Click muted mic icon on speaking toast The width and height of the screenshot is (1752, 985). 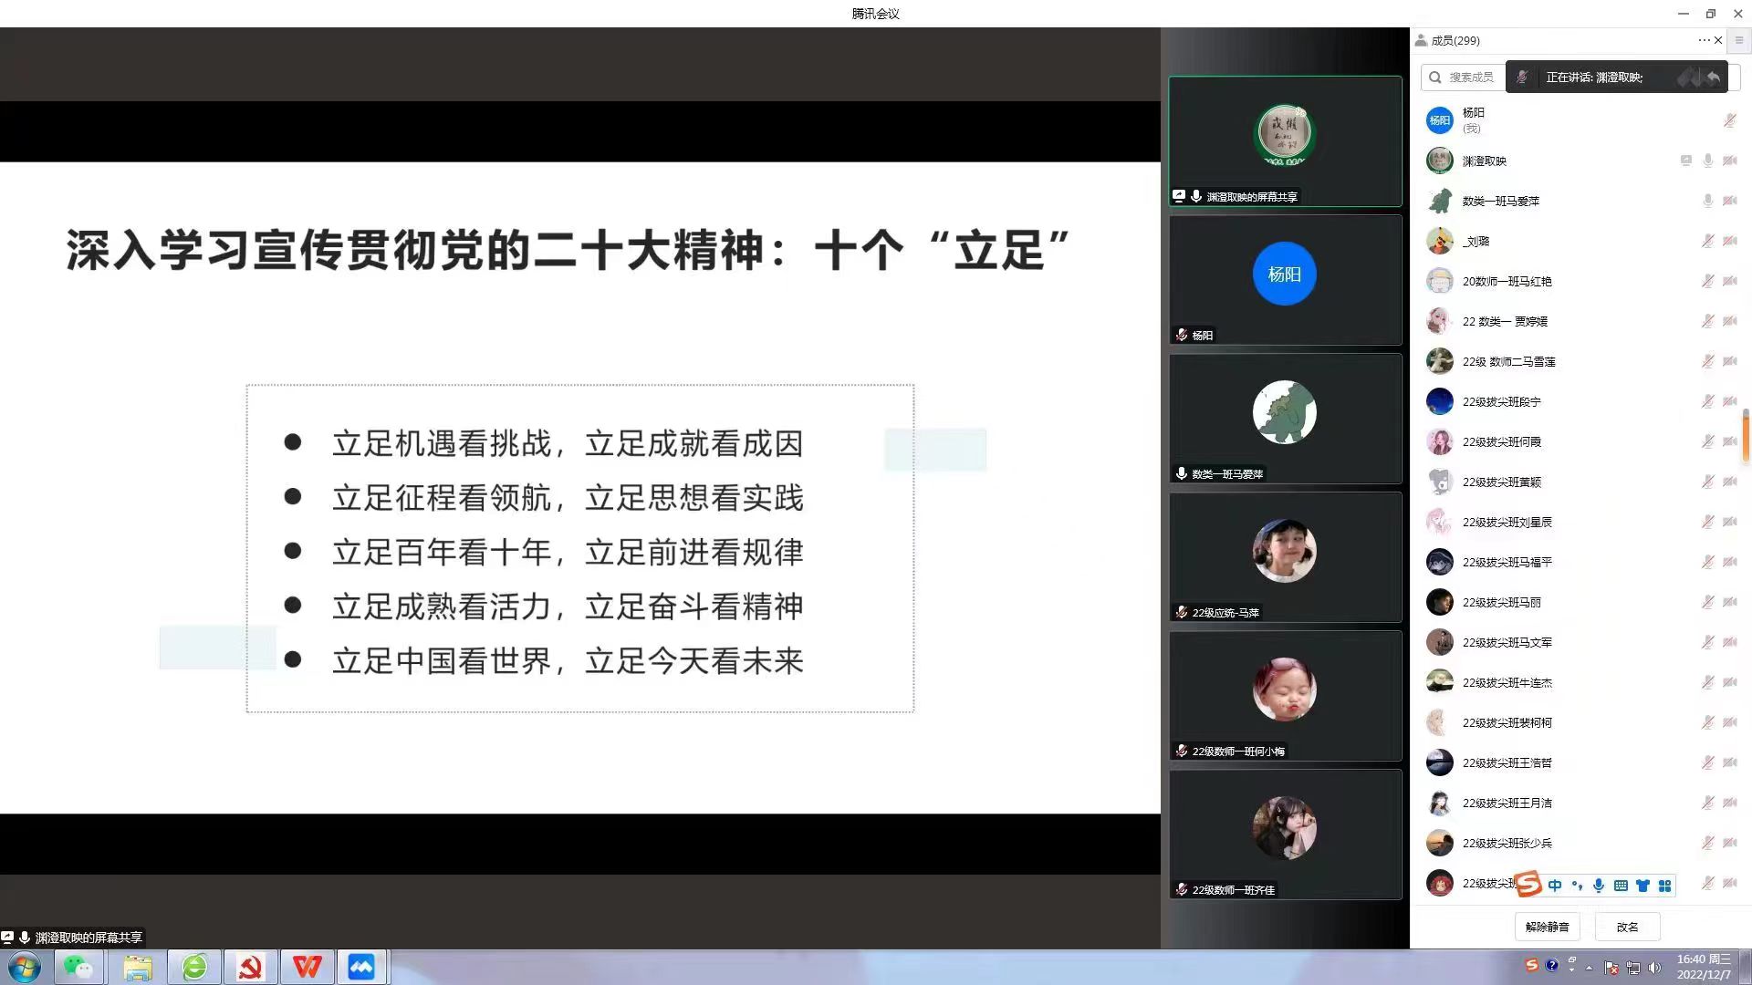coord(1522,78)
